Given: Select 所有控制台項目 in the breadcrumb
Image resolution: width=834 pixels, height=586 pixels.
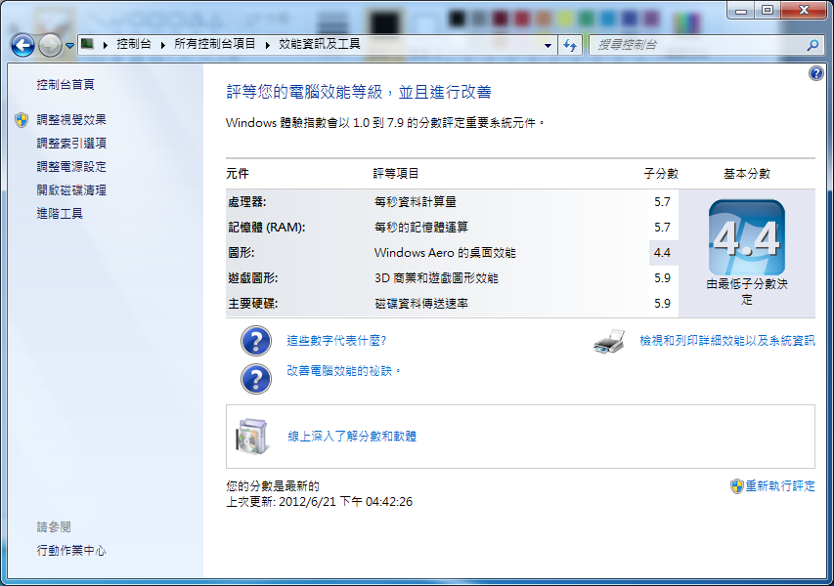Looking at the screenshot, I should click(x=214, y=44).
